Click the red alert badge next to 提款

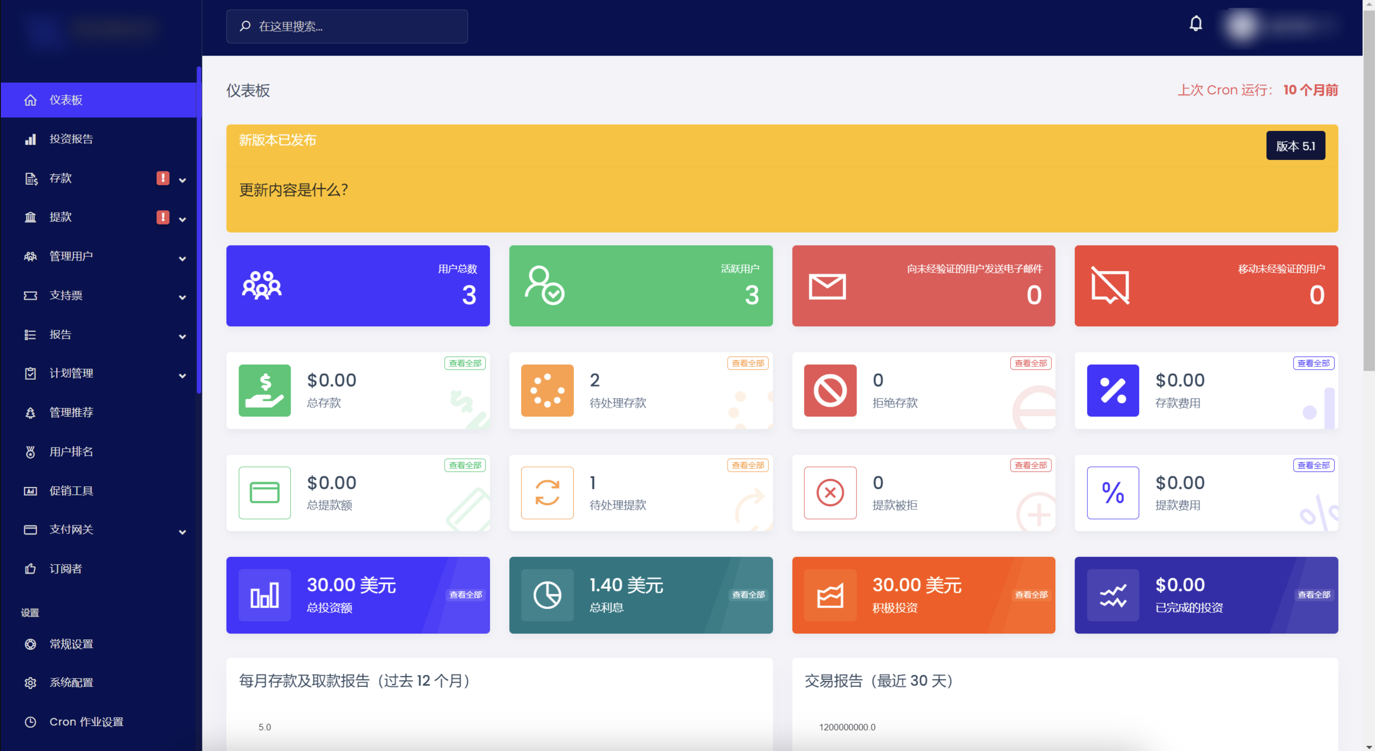tap(163, 217)
